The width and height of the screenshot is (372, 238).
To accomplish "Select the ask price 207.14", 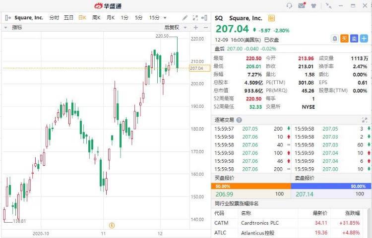I will point(305,194).
